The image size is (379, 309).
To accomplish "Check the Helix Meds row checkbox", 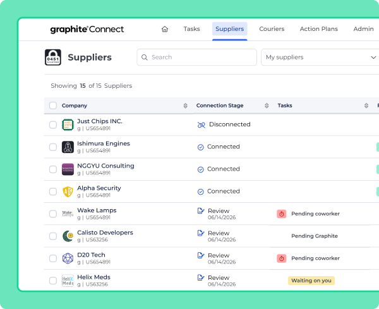I will coord(53,281).
